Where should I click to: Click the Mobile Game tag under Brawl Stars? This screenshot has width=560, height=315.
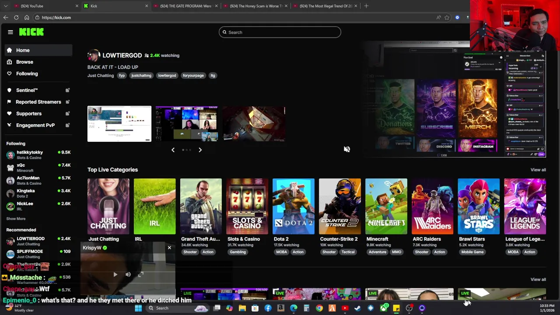pos(472,252)
